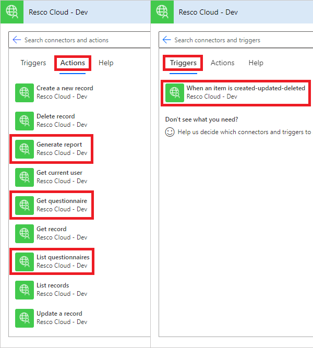Image resolution: width=313 pixels, height=348 pixels.
Task: Click the created-updated-deleted trigger icon
Action: click(174, 92)
